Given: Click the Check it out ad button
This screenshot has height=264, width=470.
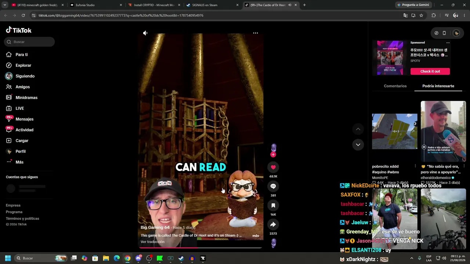Looking at the screenshot, I should (x=430, y=71).
